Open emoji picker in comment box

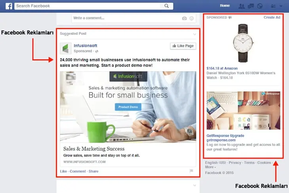pyautogui.click(x=192, y=18)
